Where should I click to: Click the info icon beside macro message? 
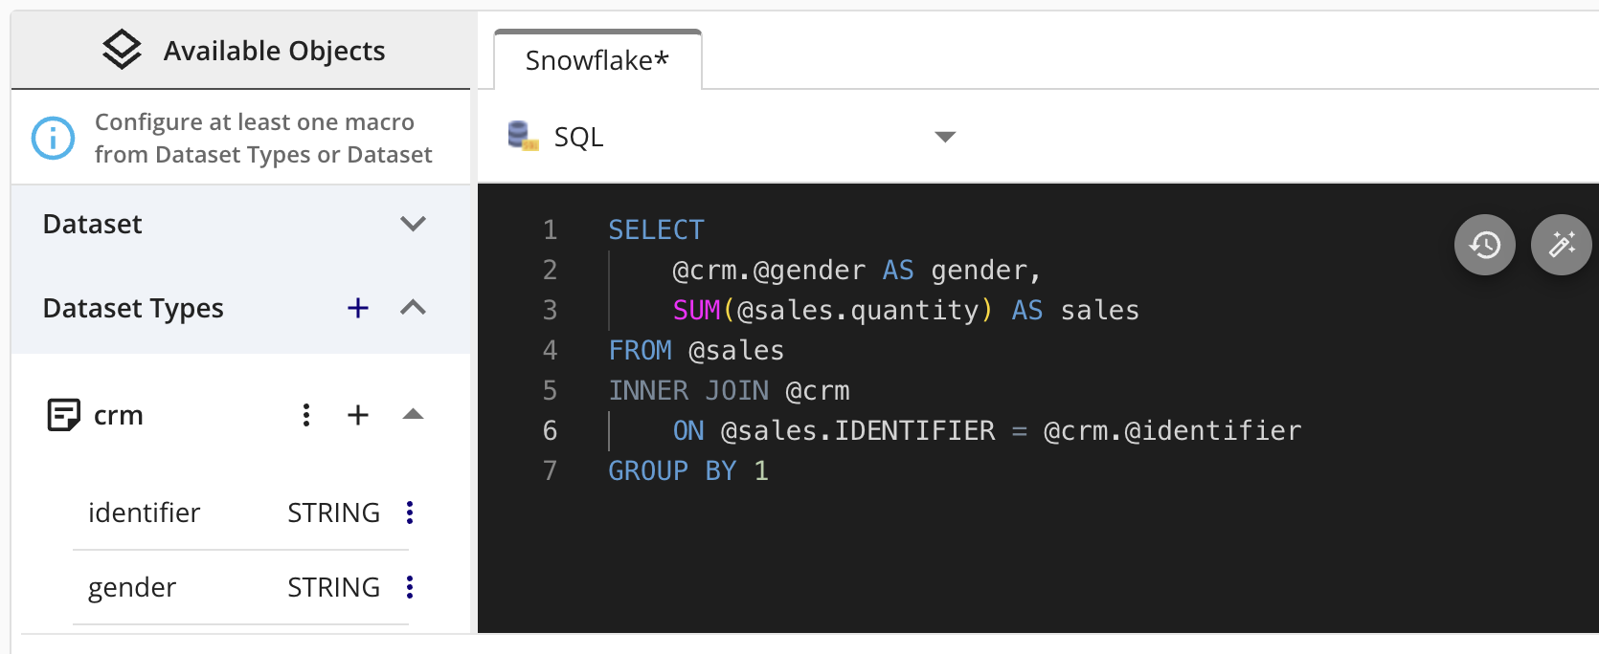(x=53, y=138)
